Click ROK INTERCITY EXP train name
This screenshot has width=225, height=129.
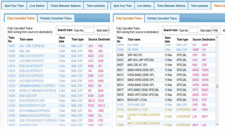tap(32, 101)
